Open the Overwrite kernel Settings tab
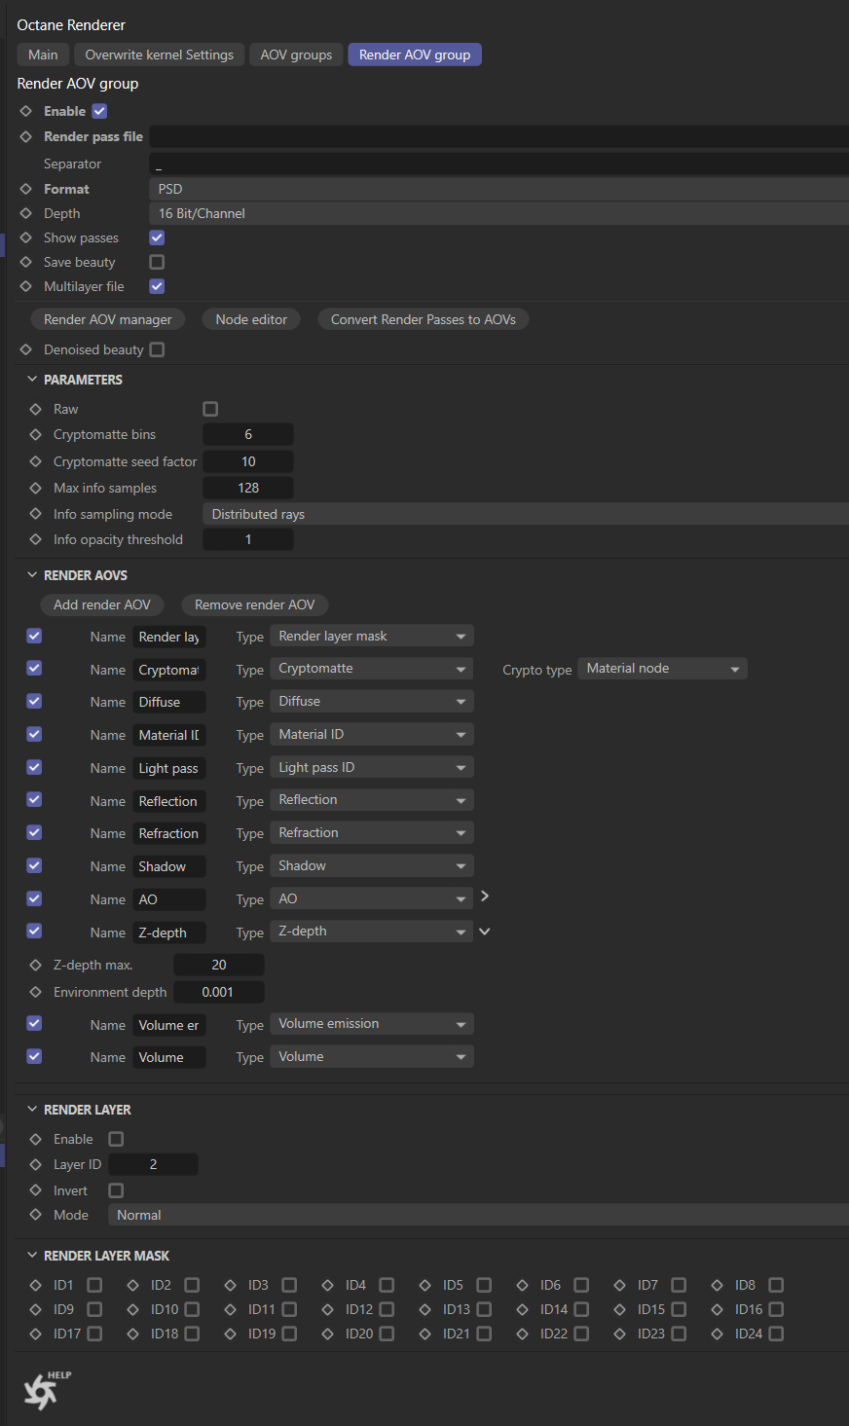Viewport: 849px width, 1426px height. point(159,55)
